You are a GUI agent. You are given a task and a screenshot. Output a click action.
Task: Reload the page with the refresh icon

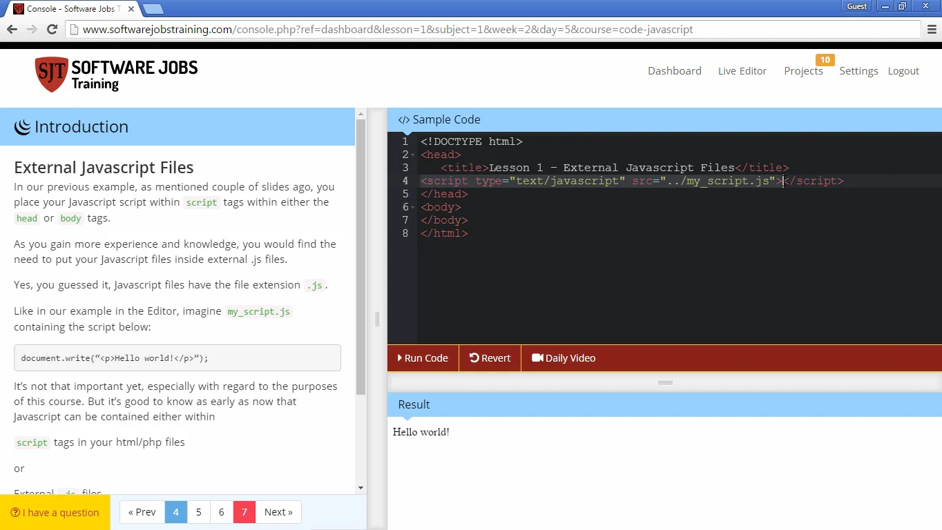pyautogui.click(x=52, y=30)
